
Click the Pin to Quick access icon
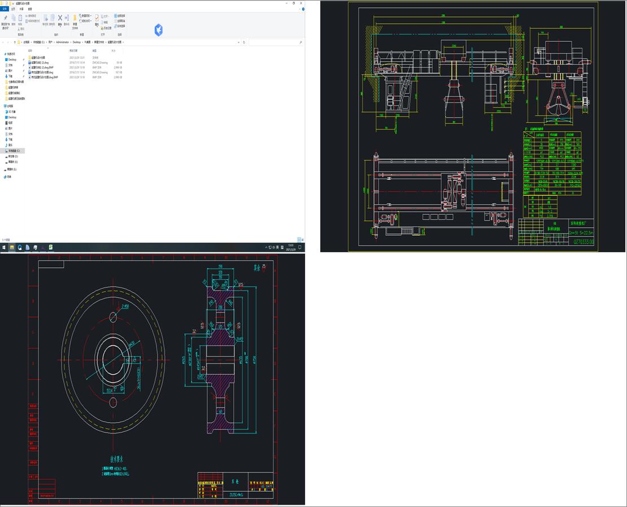(5, 19)
